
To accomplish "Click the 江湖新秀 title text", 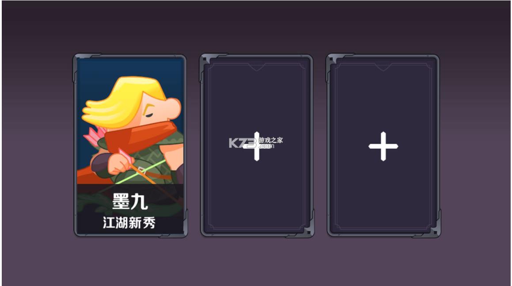I will 129,223.
